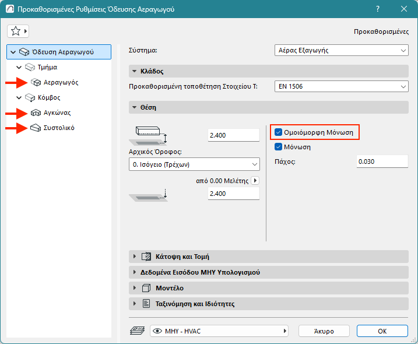
Task: Click the Πάχος label
Action: [285, 162]
